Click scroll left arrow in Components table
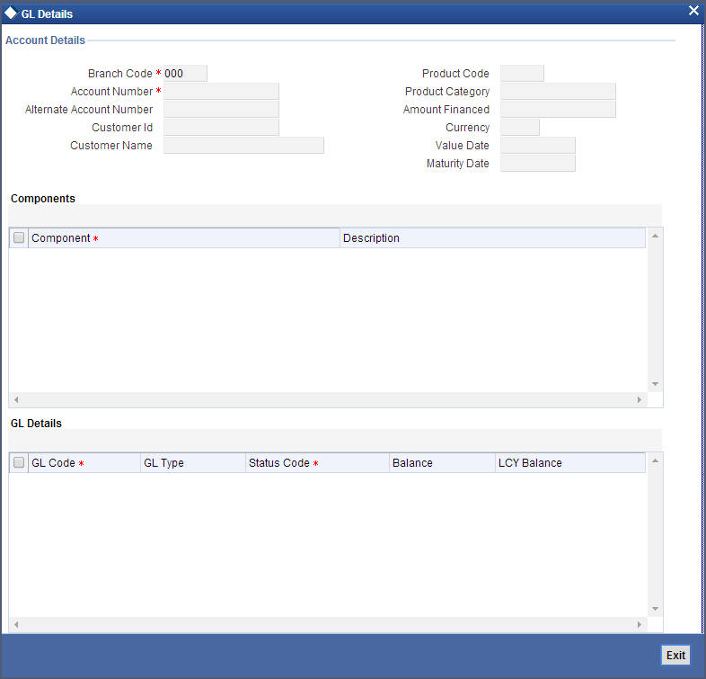This screenshot has width=706, height=679. pyautogui.click(x=16, y=399)
